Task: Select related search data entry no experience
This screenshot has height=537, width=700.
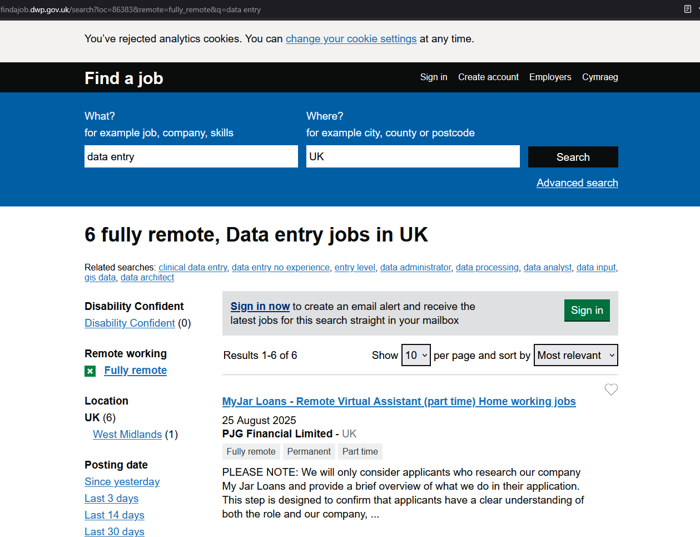Action: coord(280,268)
